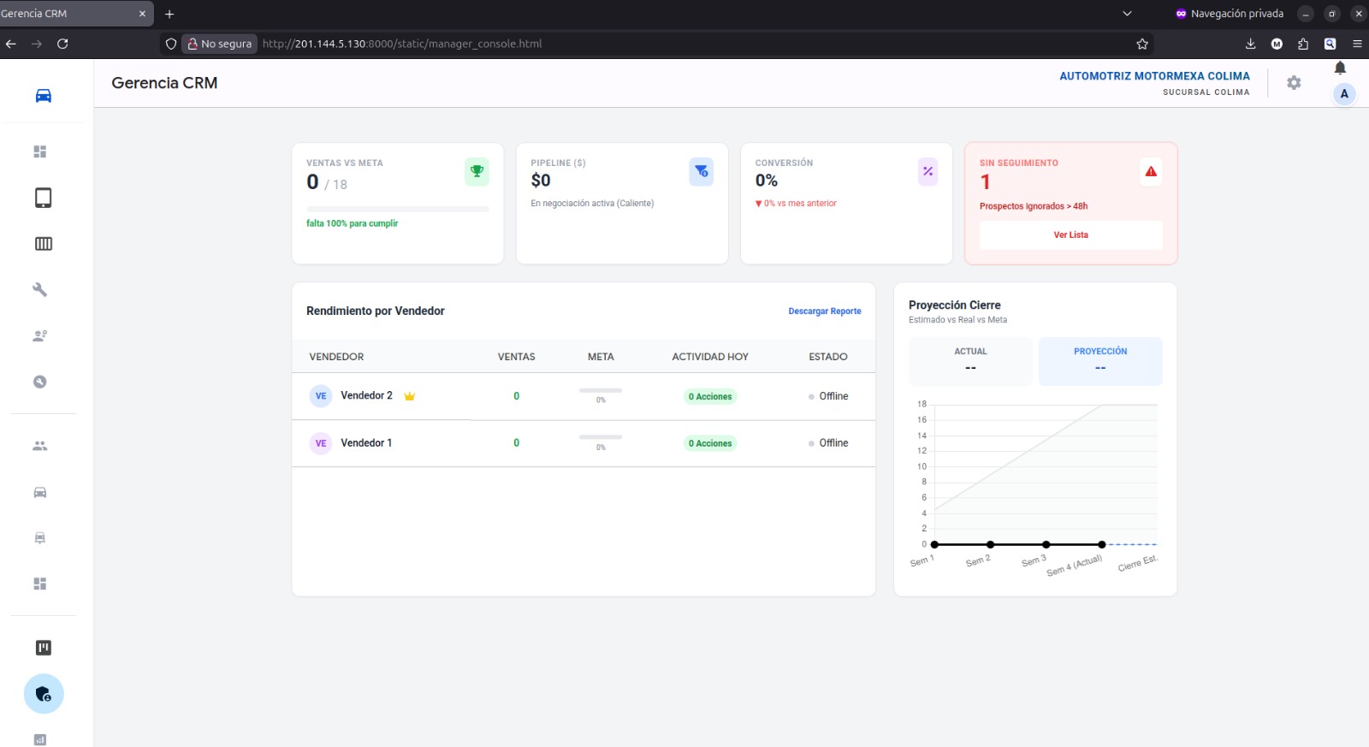Viewport: 1369px width, 747px height.
Task: Select the ACTUAL projection box
Action: click(970, 360)
